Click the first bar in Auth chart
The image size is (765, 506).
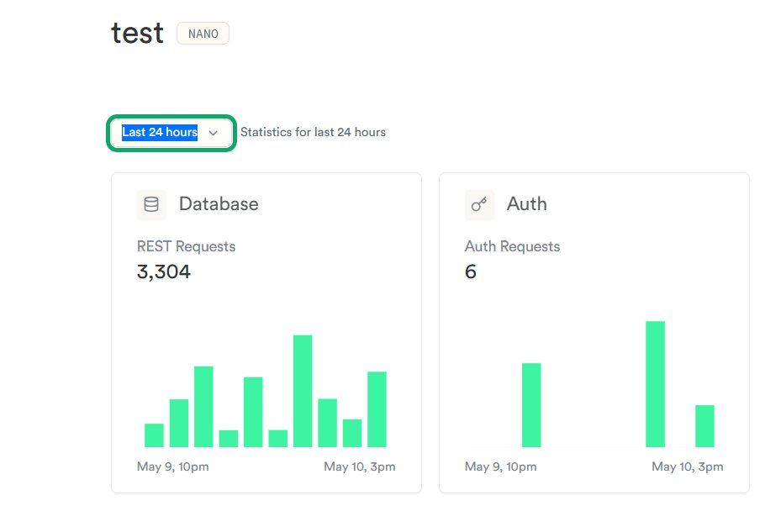[531, 405]
